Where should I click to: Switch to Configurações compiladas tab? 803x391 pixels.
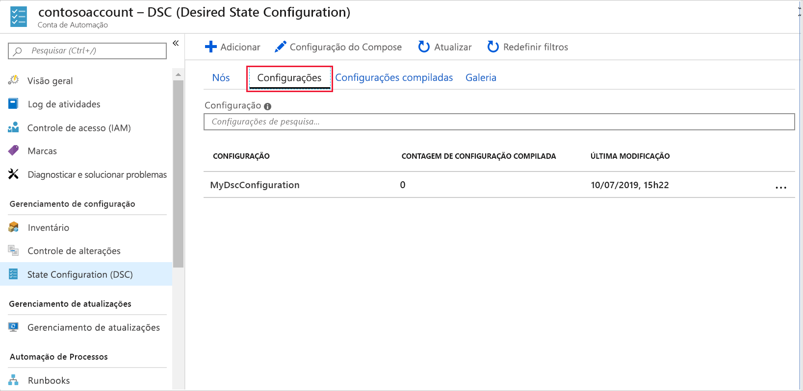[394, 78]
